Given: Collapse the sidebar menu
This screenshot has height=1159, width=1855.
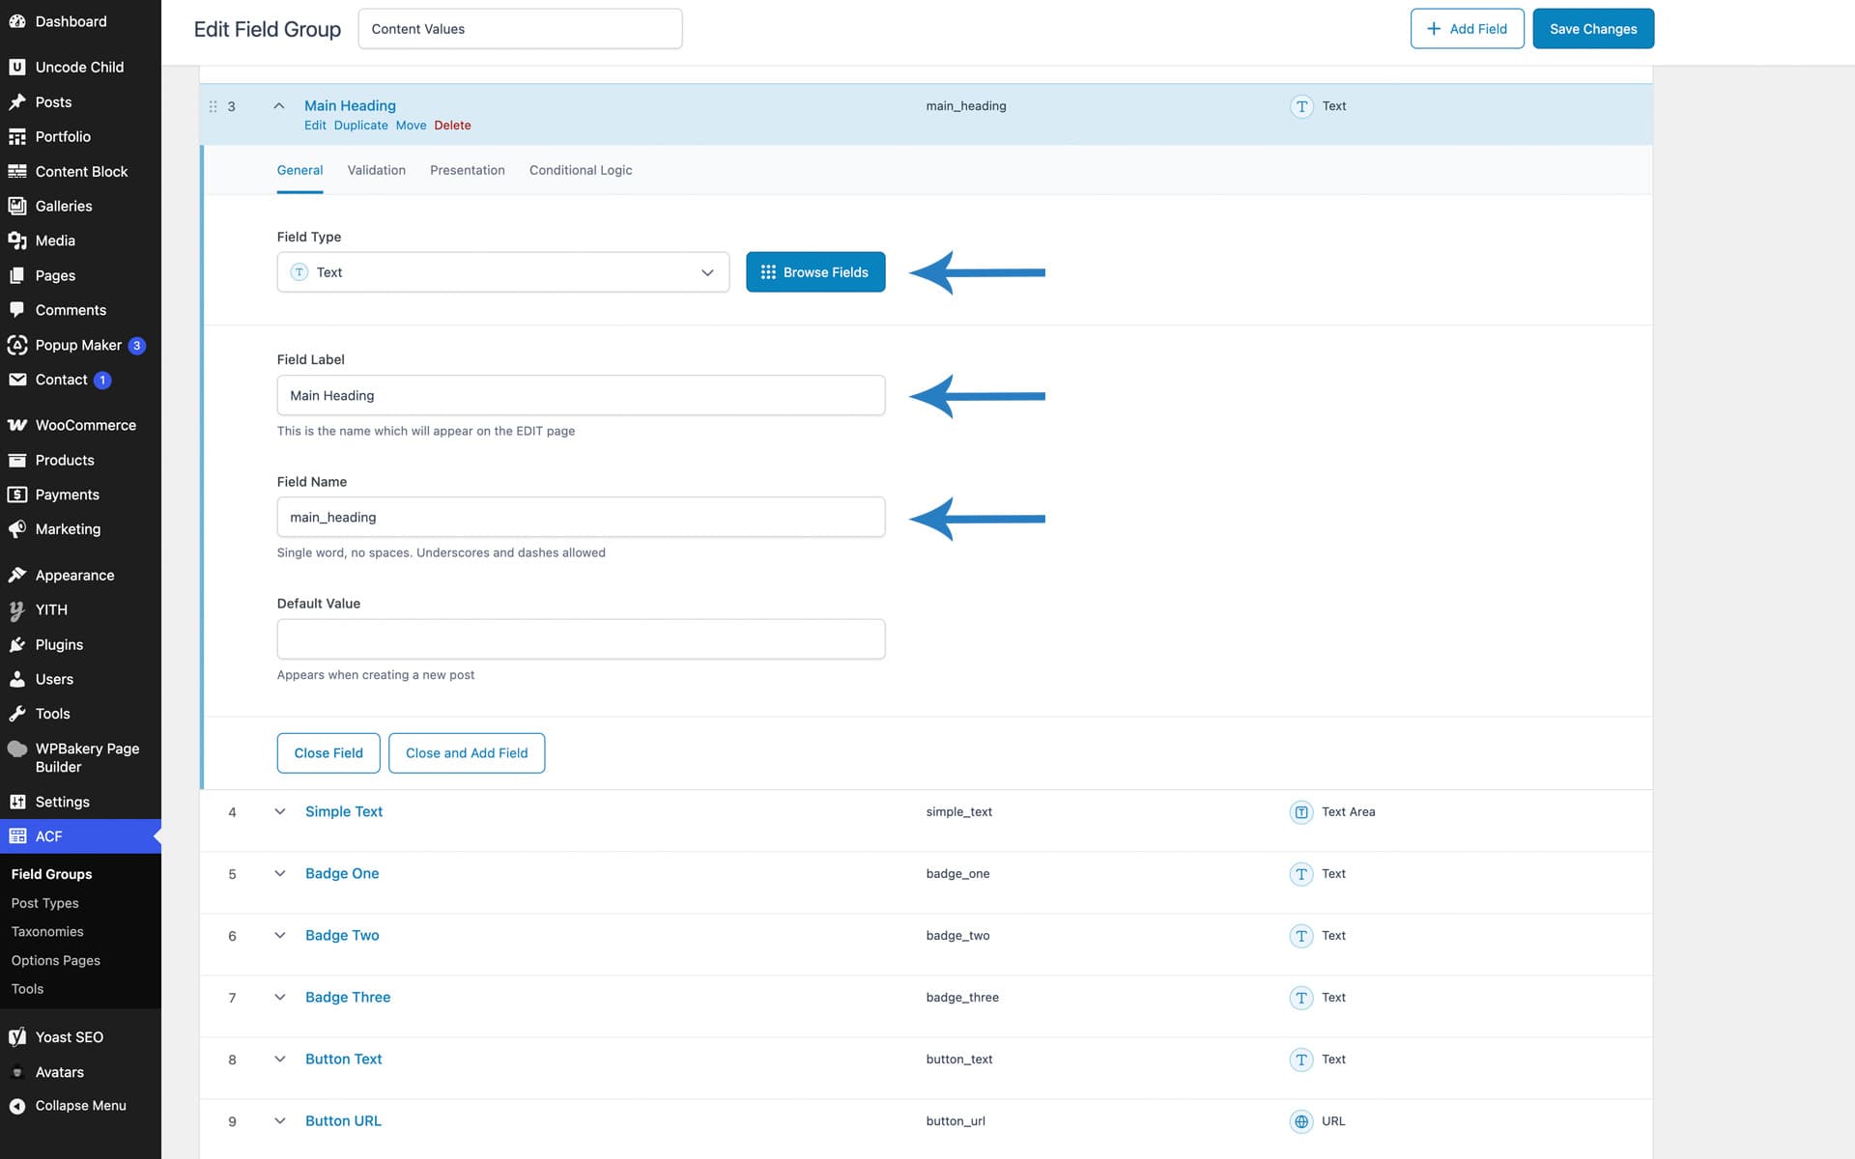Looking at the screenshot, I should pyautogui.click(x=80, y=1106).
